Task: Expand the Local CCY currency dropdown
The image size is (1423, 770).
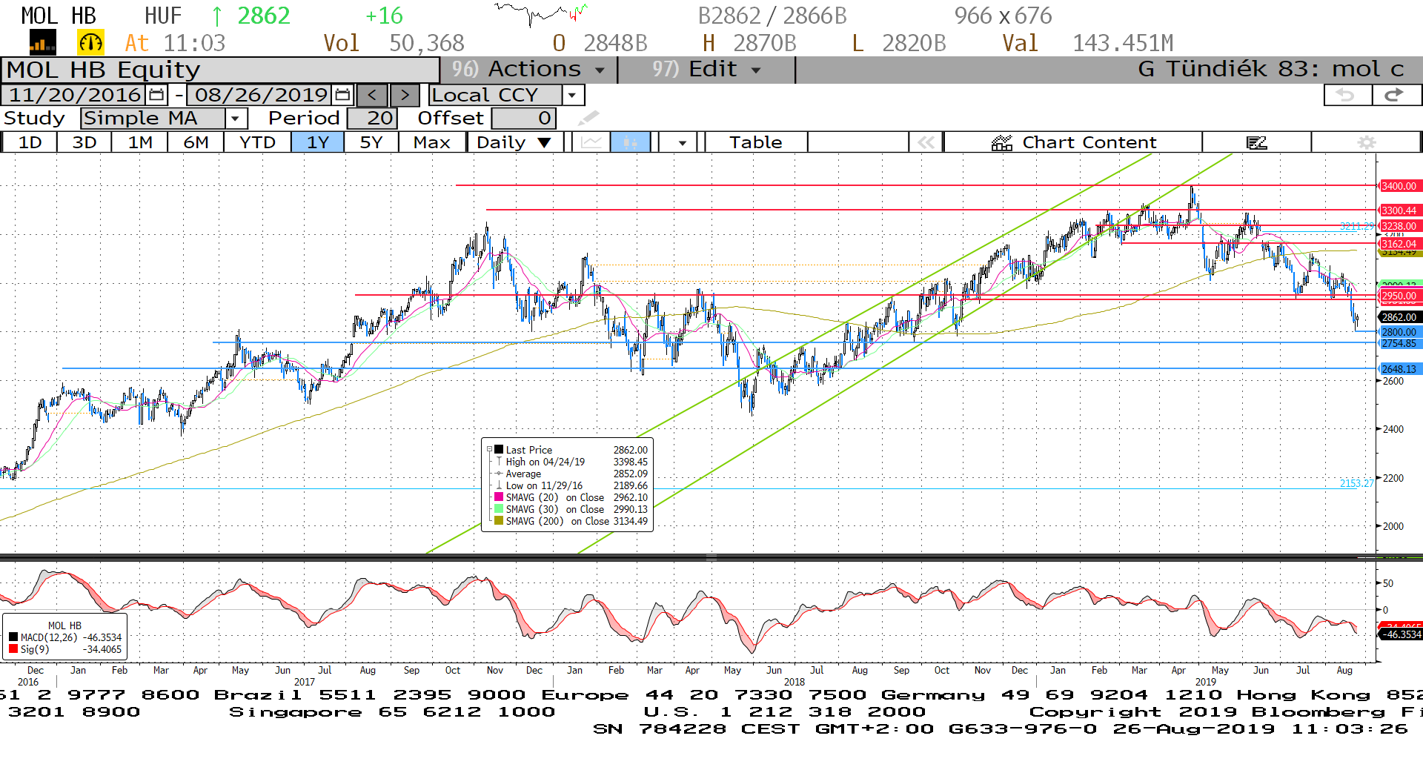Action: (572, 95)
